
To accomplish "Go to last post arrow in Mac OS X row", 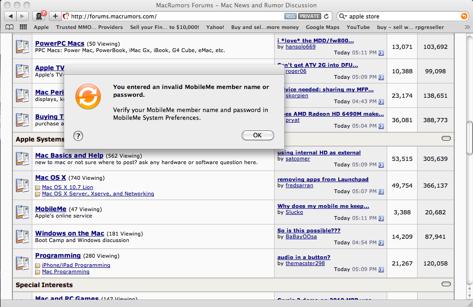I will coord(381,192).
